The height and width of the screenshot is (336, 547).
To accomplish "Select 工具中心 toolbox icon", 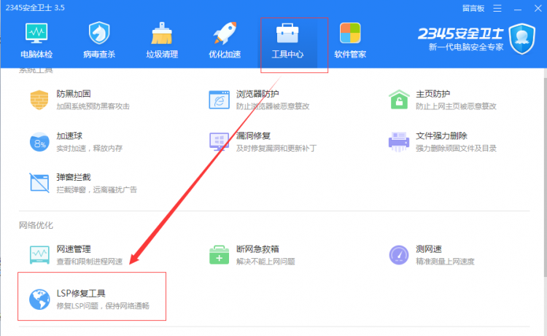I will click(287, 33).
